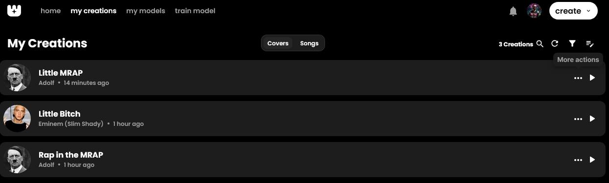Open three-dot menu for Little Bitch
609x183 pixels.
click(578, 119)
